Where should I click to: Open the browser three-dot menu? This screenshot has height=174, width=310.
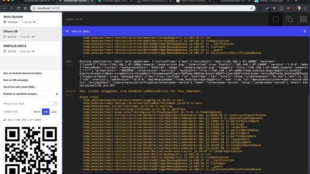pos(305,8)
